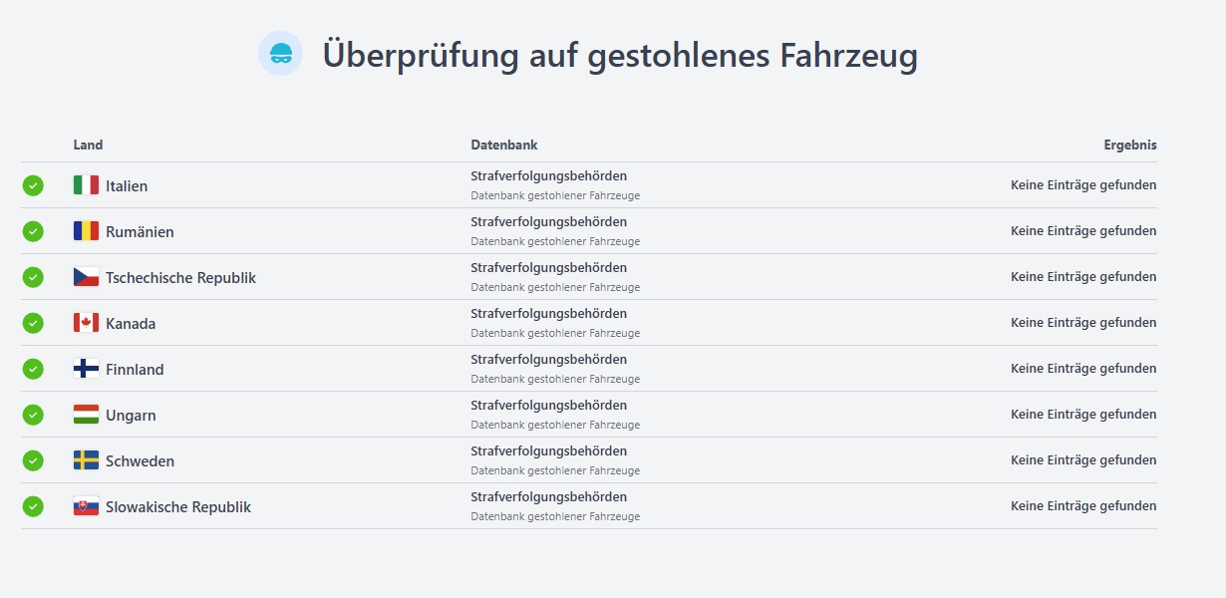Click the green checkmark next to Ungarn
Viewport: 1226px width, 598px height.
(33, 415)
